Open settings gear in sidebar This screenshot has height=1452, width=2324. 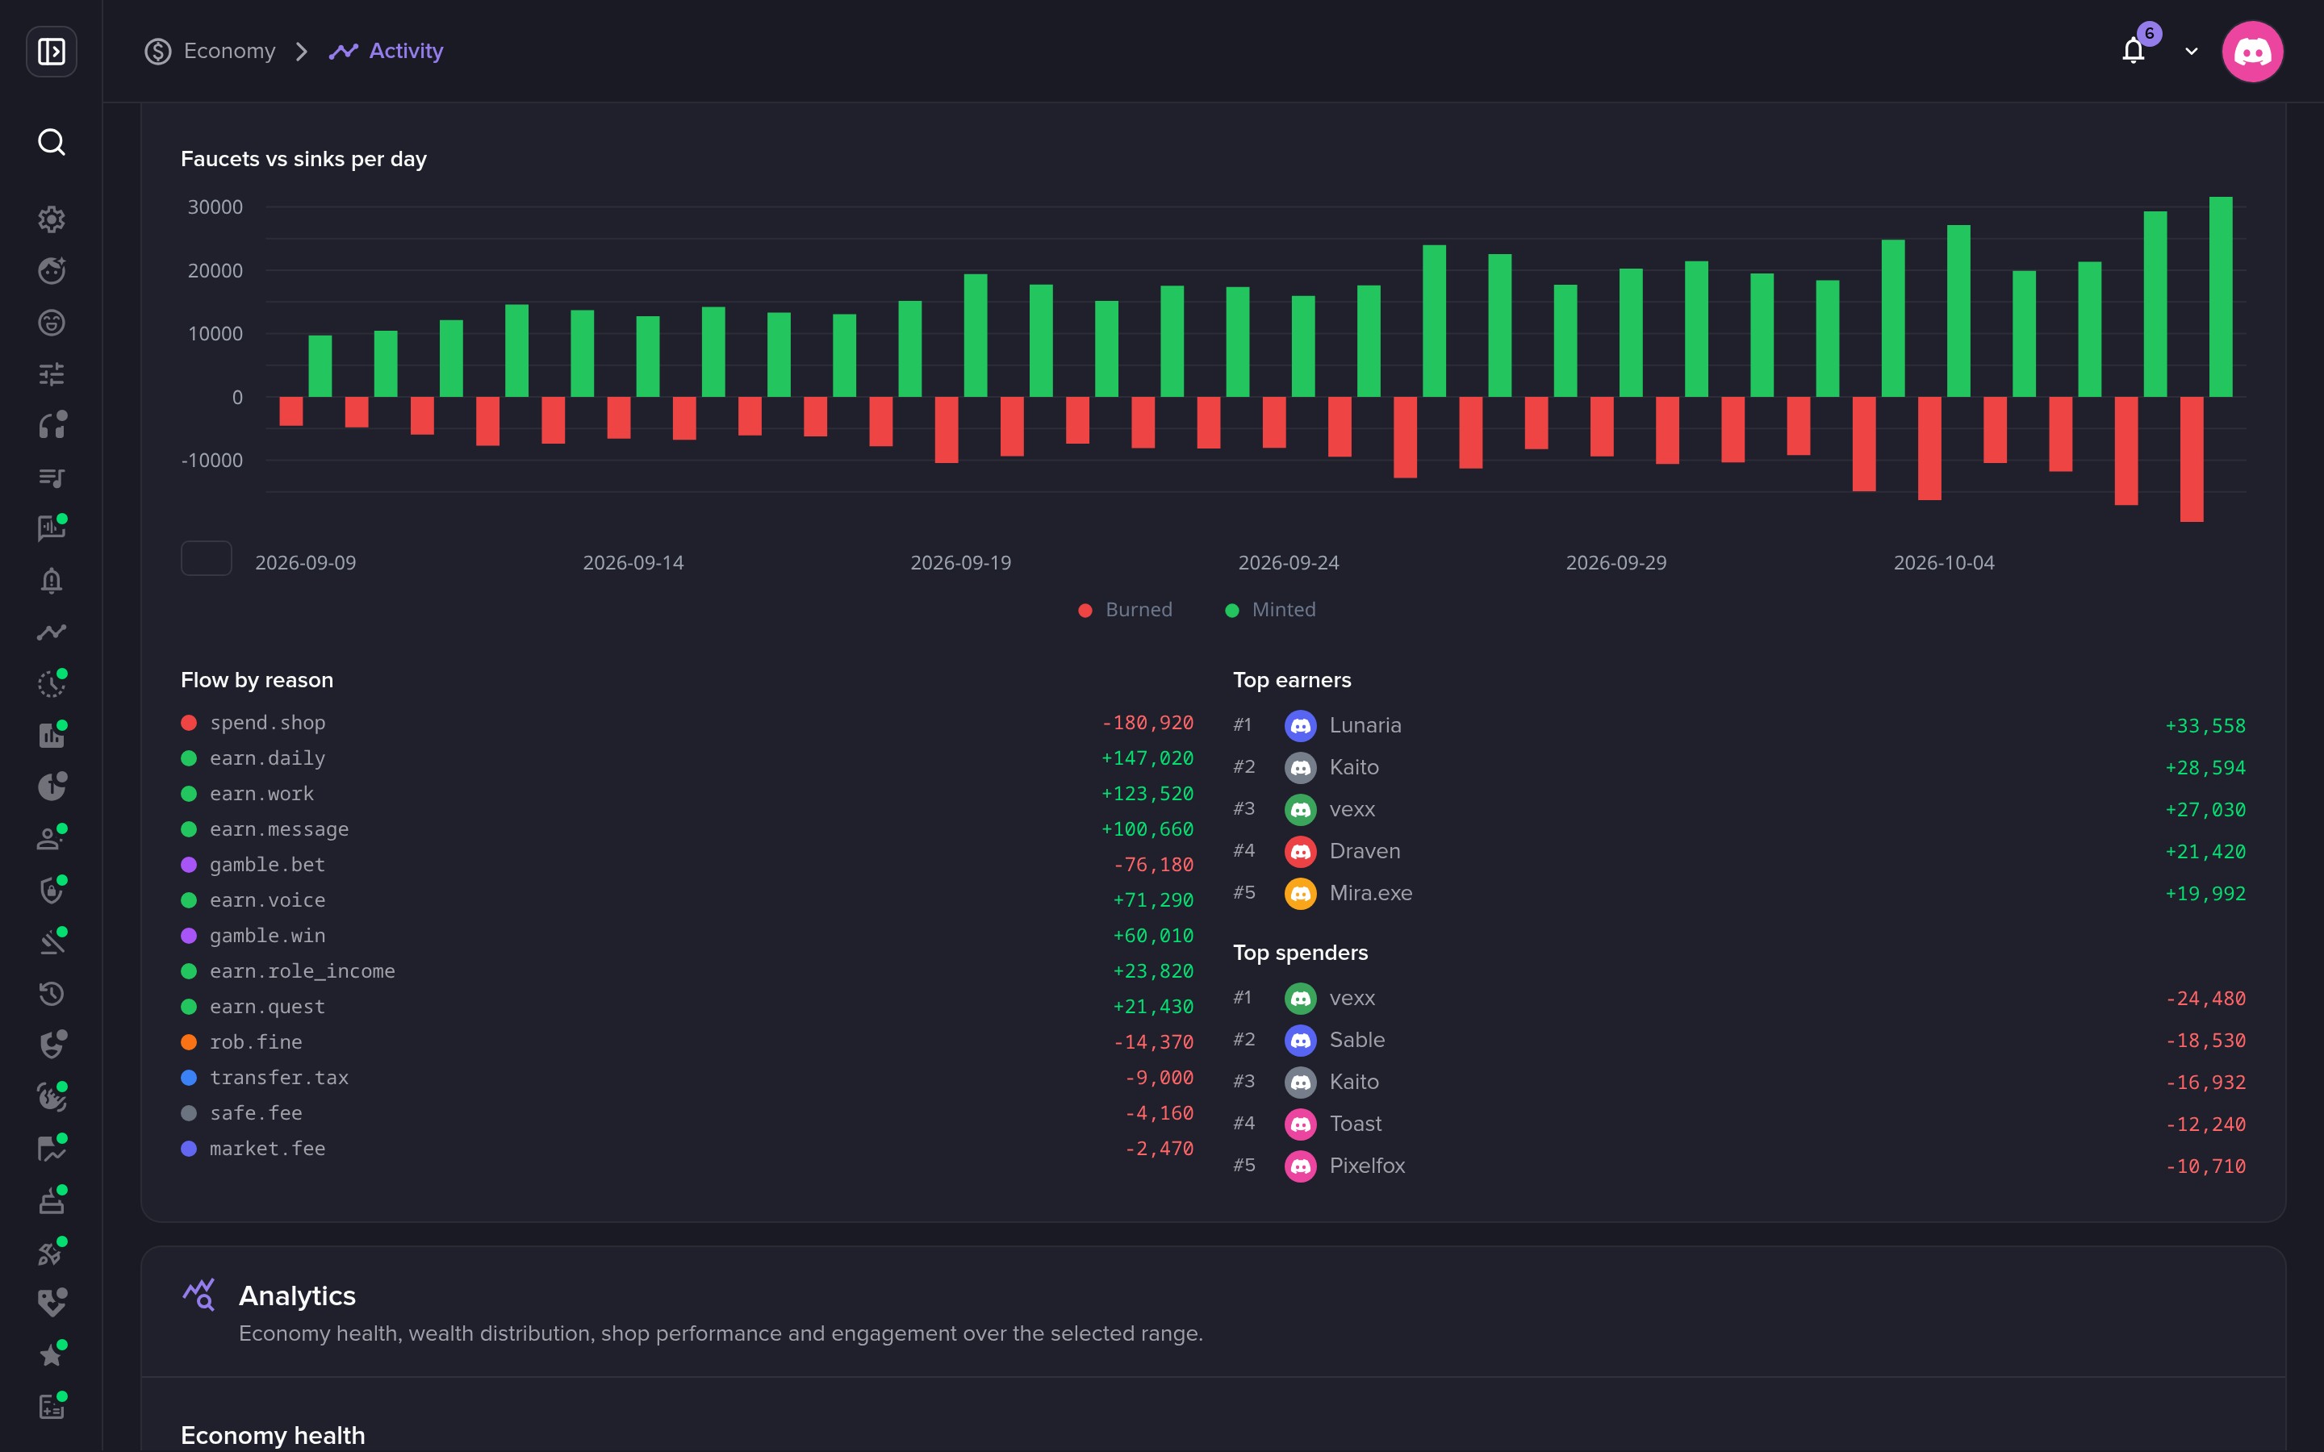tap(51, 219)
